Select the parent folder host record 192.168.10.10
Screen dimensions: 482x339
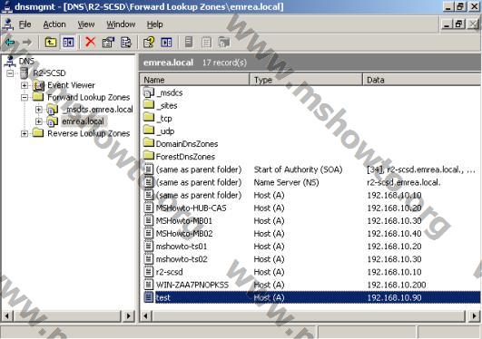(x=310, y=195)
